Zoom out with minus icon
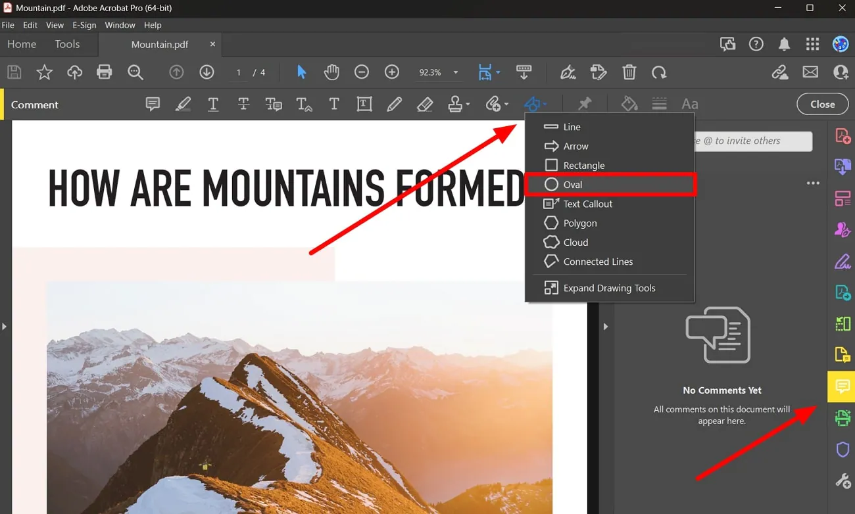The height and width of the screenshot is (514, 855). (362, 72)
